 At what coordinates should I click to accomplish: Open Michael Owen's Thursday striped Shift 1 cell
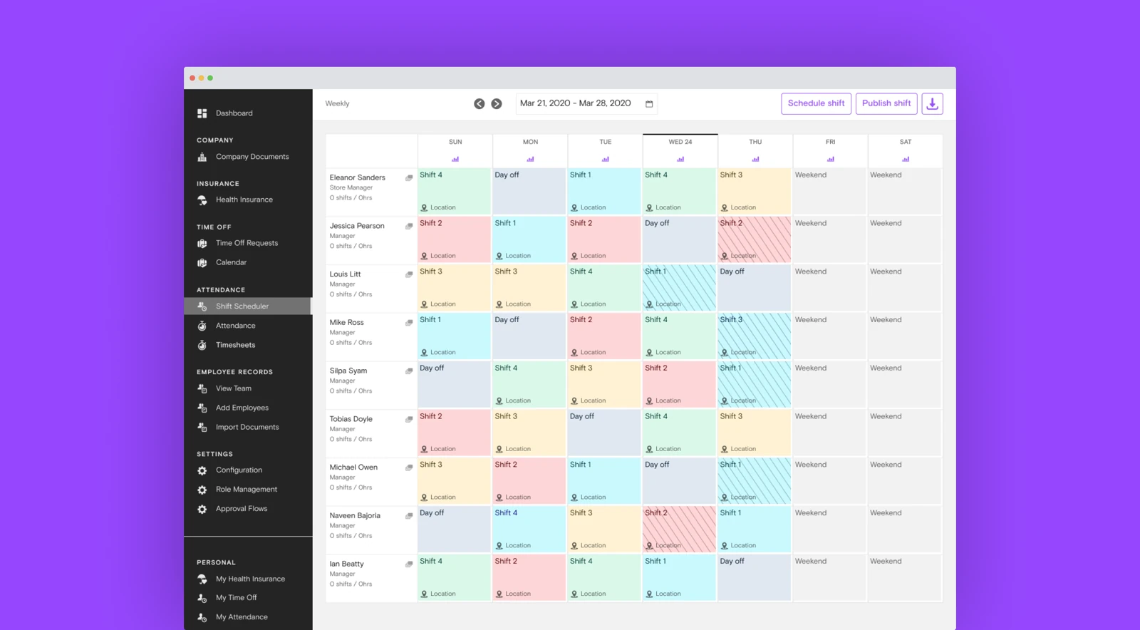point(755,481)
